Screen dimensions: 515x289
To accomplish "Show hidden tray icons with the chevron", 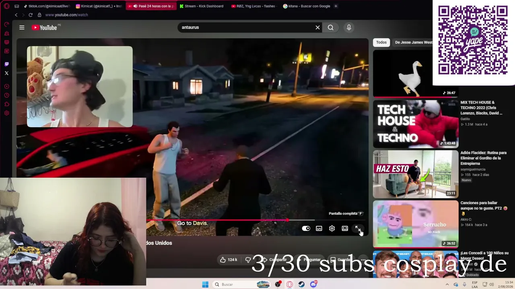I will pos(447,285).
